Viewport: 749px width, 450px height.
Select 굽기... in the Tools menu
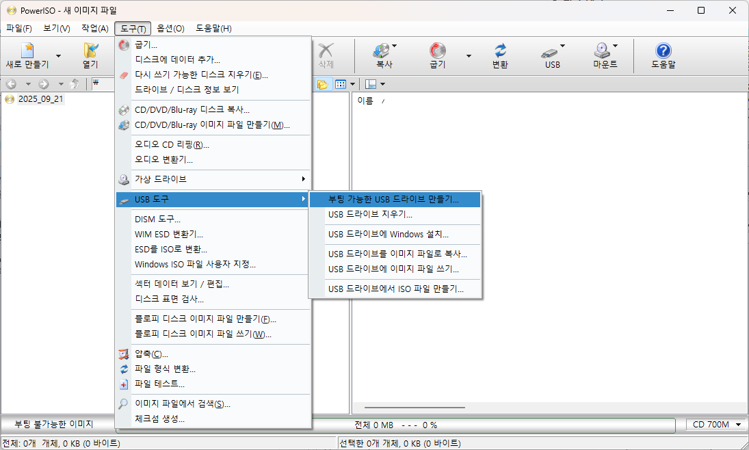click(x=213, y=45)
